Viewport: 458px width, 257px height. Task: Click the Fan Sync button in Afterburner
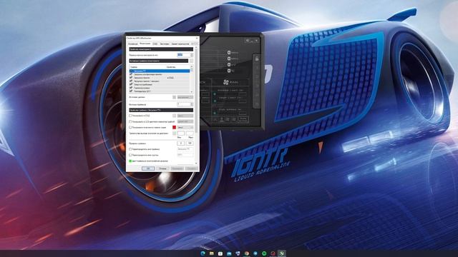pyautogui.click(x=243, y=119)
